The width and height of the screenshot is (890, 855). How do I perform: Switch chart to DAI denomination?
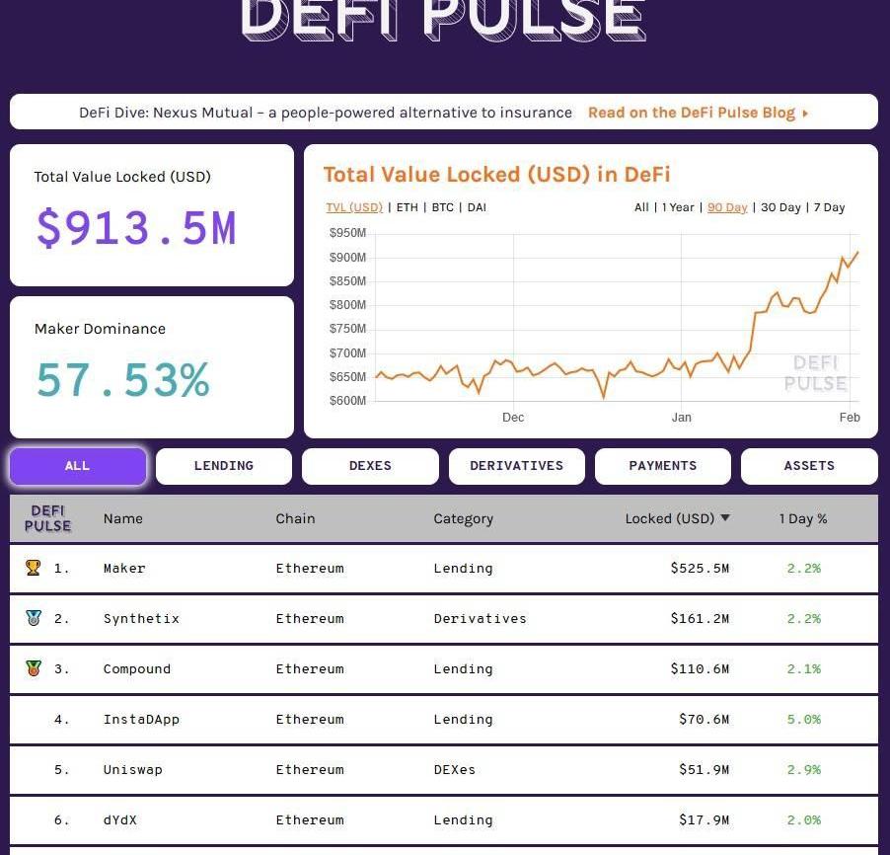pyautogui.click(x=477, y=207)
